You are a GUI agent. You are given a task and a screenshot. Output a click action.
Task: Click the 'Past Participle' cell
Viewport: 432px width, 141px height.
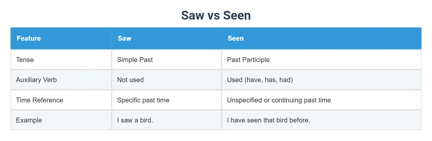(x=248, y=60)
